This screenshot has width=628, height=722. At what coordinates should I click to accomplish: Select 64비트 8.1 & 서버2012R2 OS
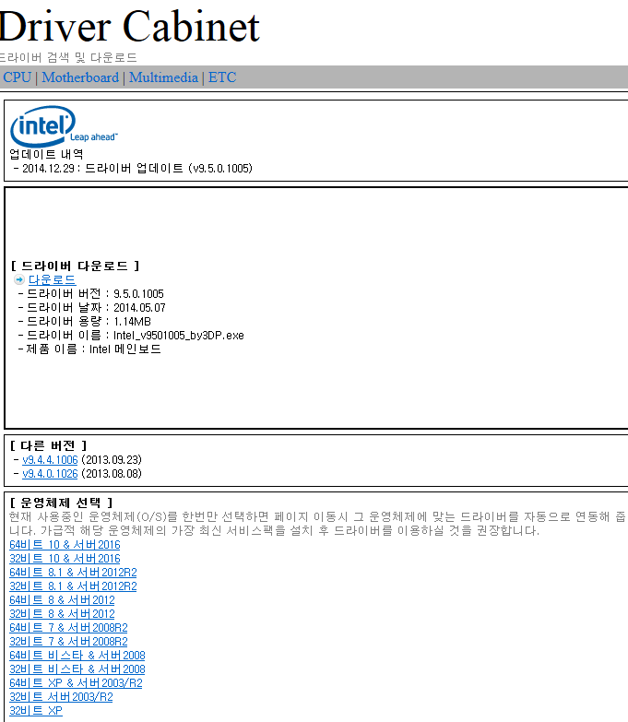73,573
